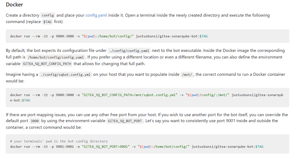This screenshot has height=158, width=294.
Task: Click the 'would be:' paragraph line
Action: click(15, 81)
